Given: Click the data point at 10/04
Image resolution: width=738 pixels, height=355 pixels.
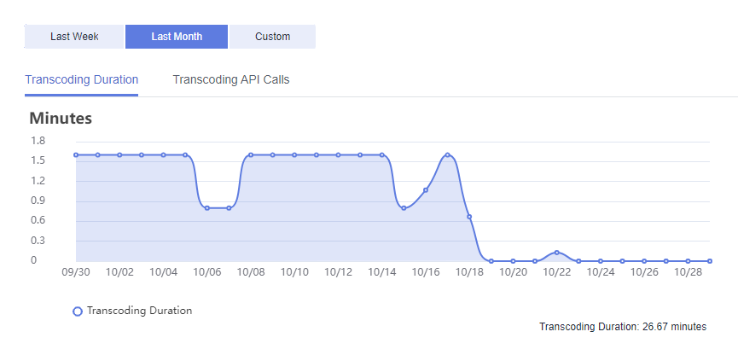Looking at the screenshot, I should (163, 155).
